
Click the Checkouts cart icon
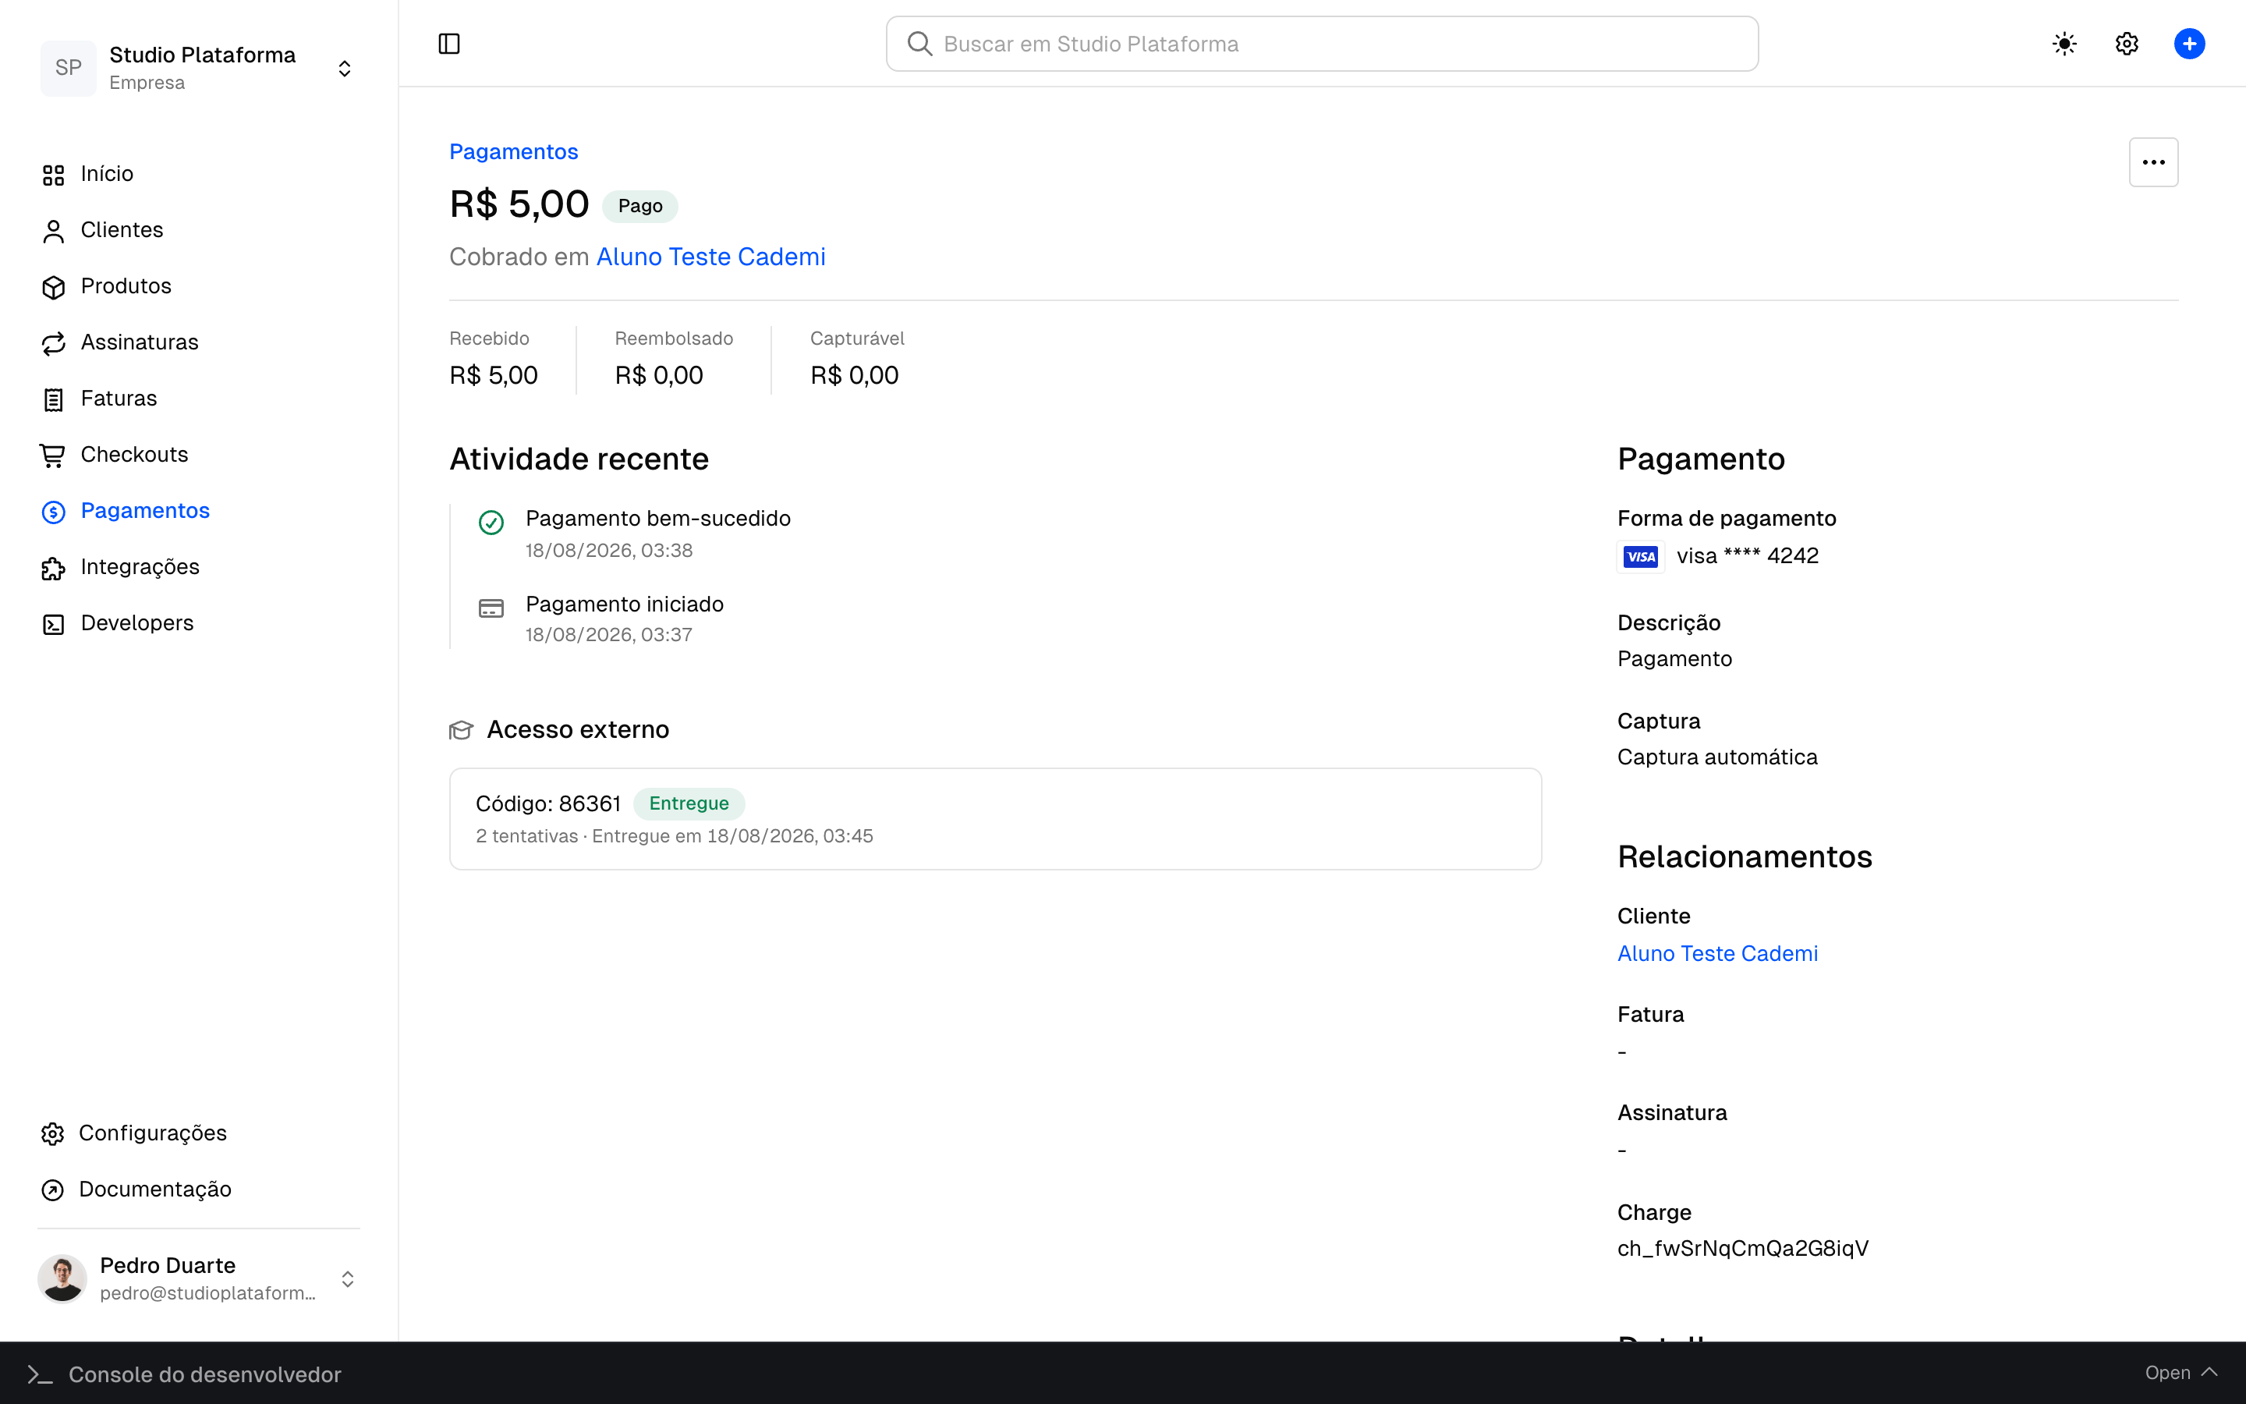[x=53, y=455]
